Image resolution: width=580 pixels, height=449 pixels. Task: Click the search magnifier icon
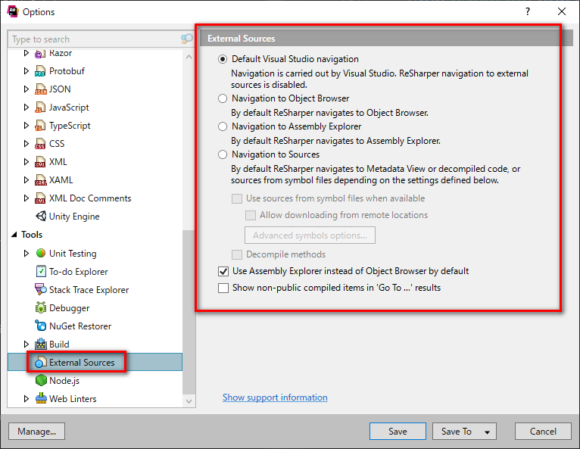tap(186, 39)
